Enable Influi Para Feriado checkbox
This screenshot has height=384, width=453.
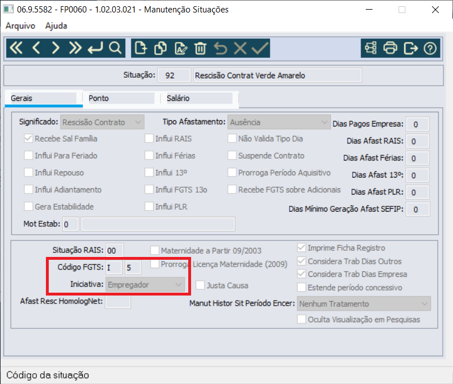pyautogui.click(x=28, y=155)
